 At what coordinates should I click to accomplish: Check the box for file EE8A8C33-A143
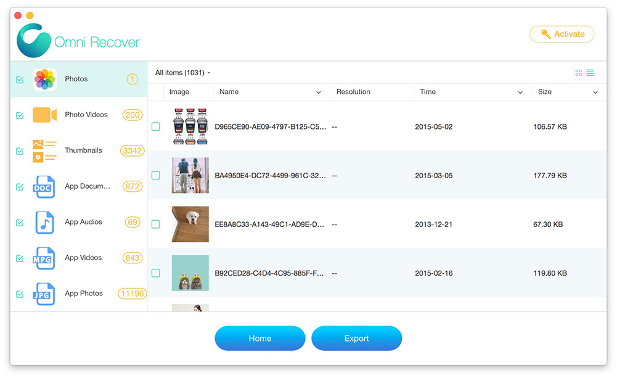click(x=156, y=224)
